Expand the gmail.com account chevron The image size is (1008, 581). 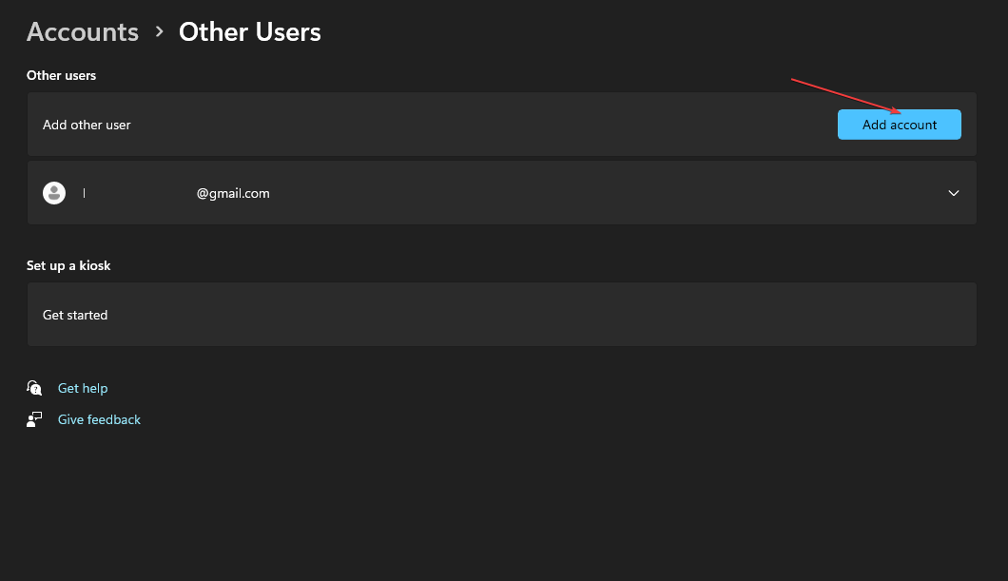(954, 193)
